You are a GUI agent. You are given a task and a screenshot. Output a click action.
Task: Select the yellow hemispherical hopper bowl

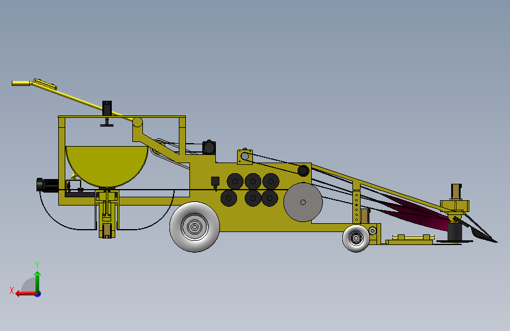[107, 166]
